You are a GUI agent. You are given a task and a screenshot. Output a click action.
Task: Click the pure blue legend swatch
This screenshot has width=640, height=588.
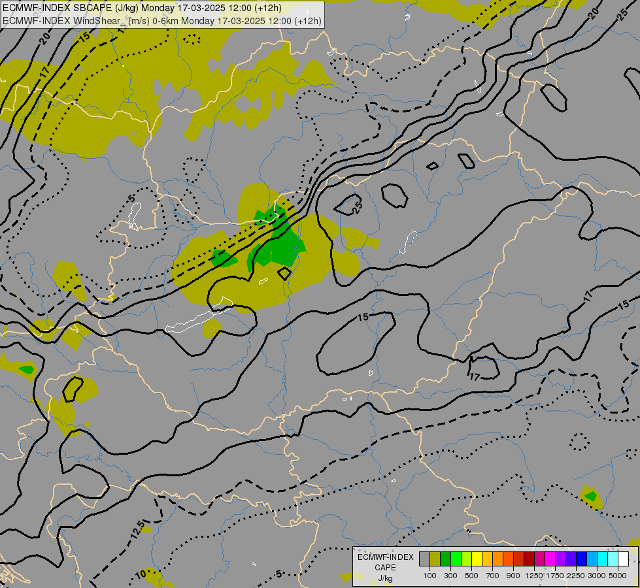coord(582,559)
